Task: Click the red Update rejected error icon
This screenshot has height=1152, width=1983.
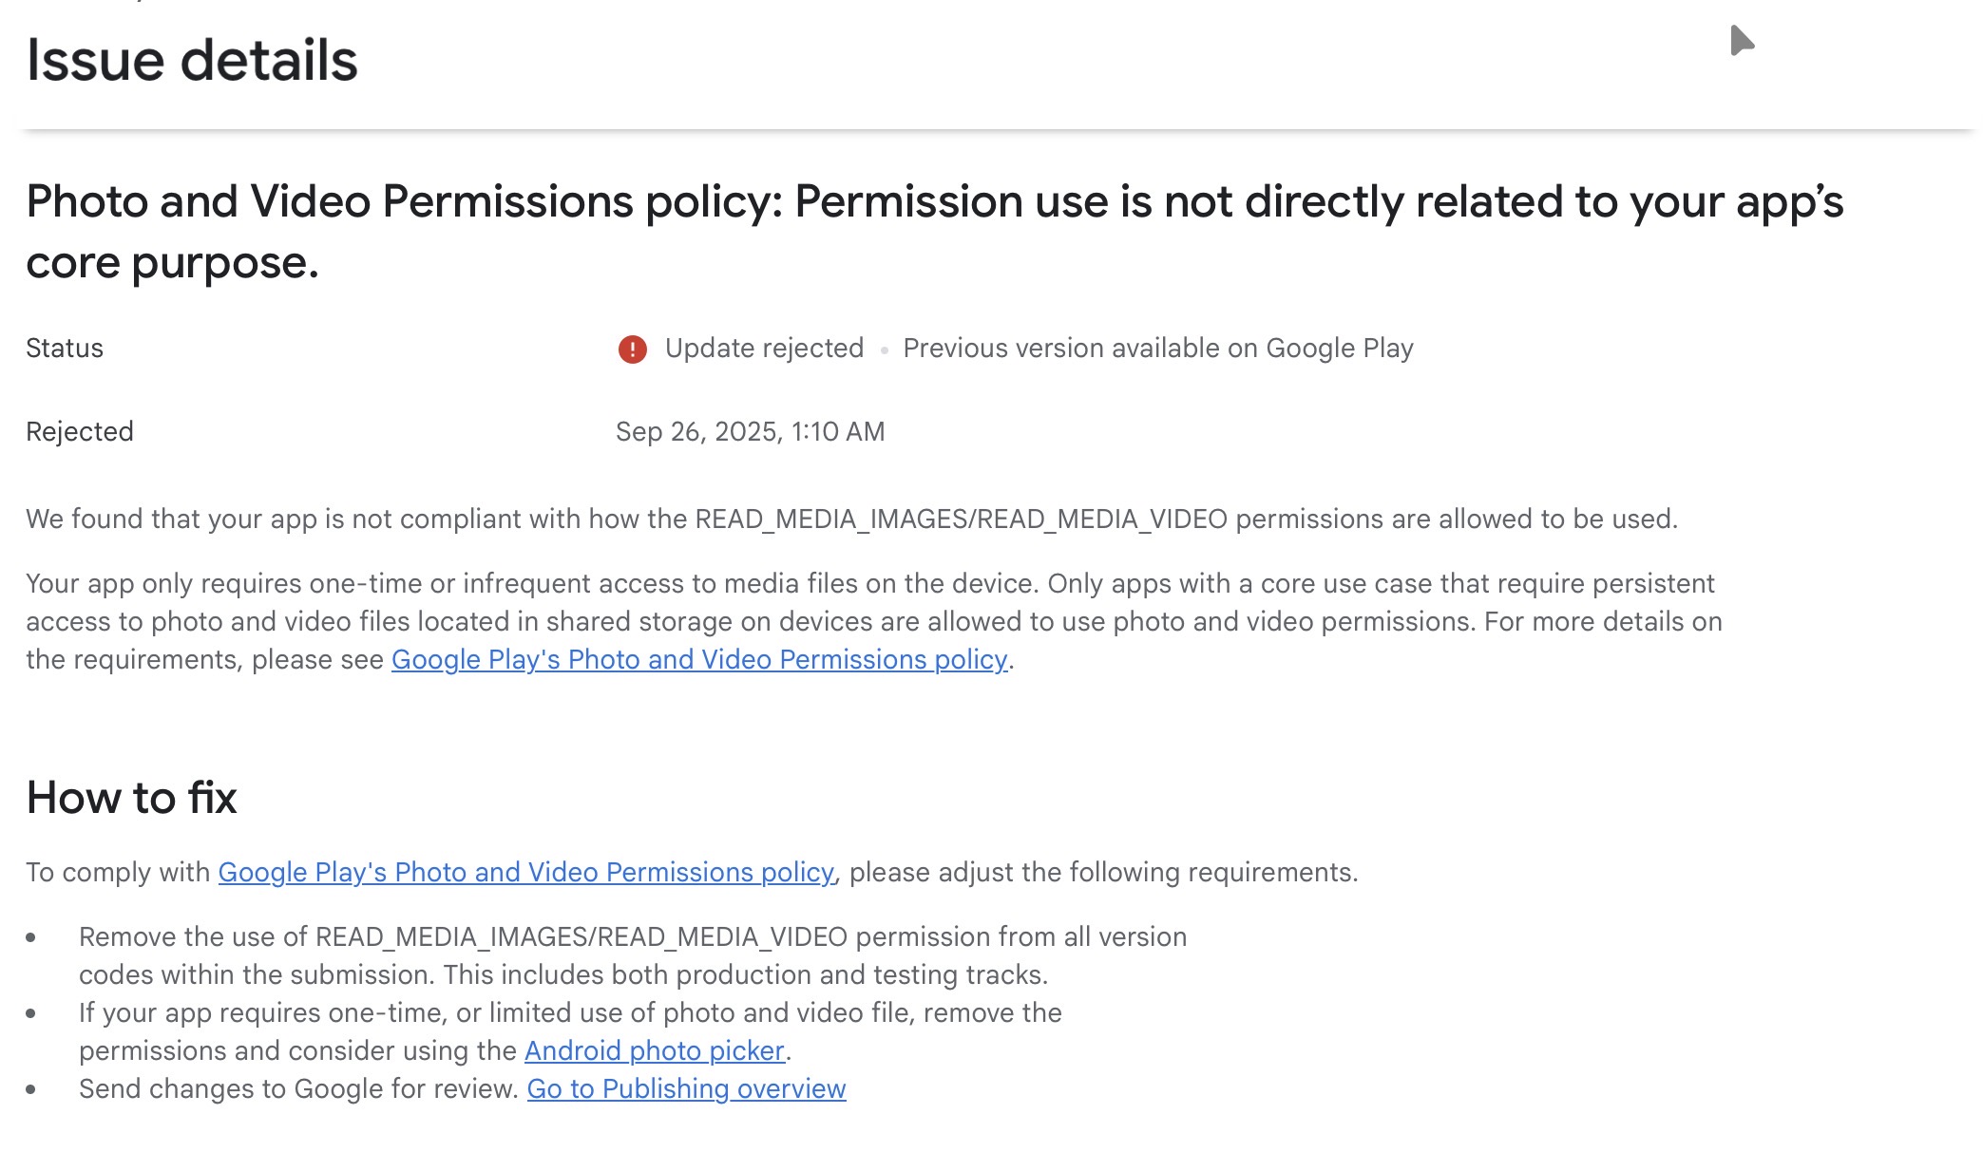Action: coord(632,349)
